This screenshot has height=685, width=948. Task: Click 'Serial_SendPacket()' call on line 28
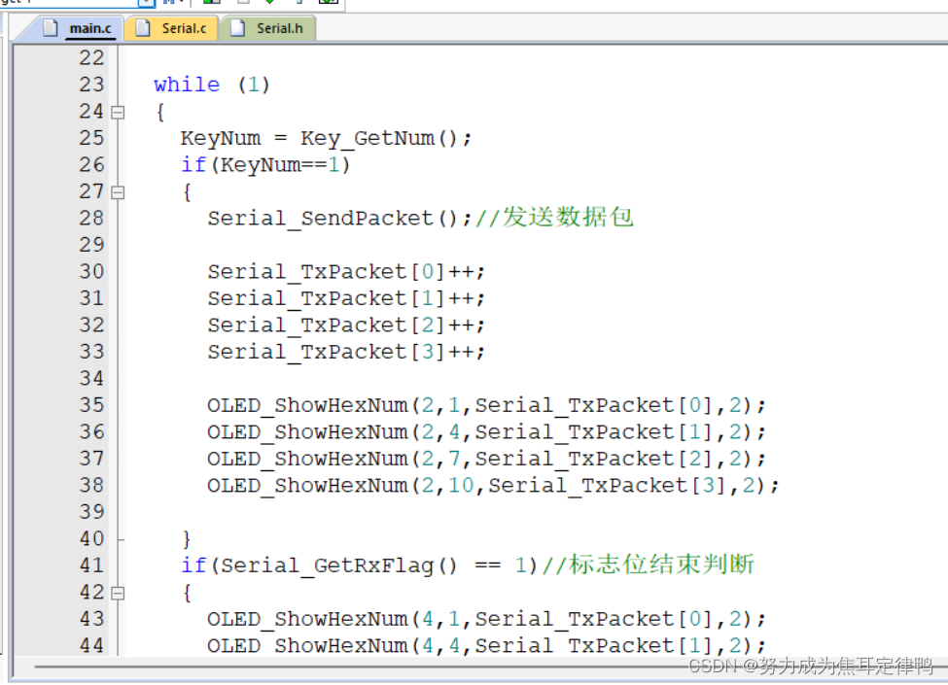333,218
